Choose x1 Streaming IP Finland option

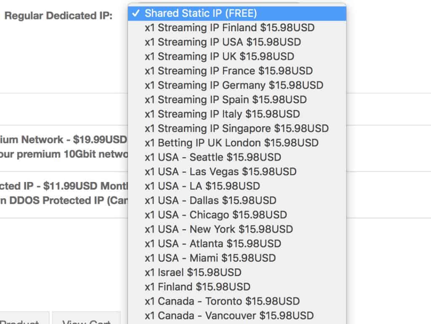[x=237, y=27]
